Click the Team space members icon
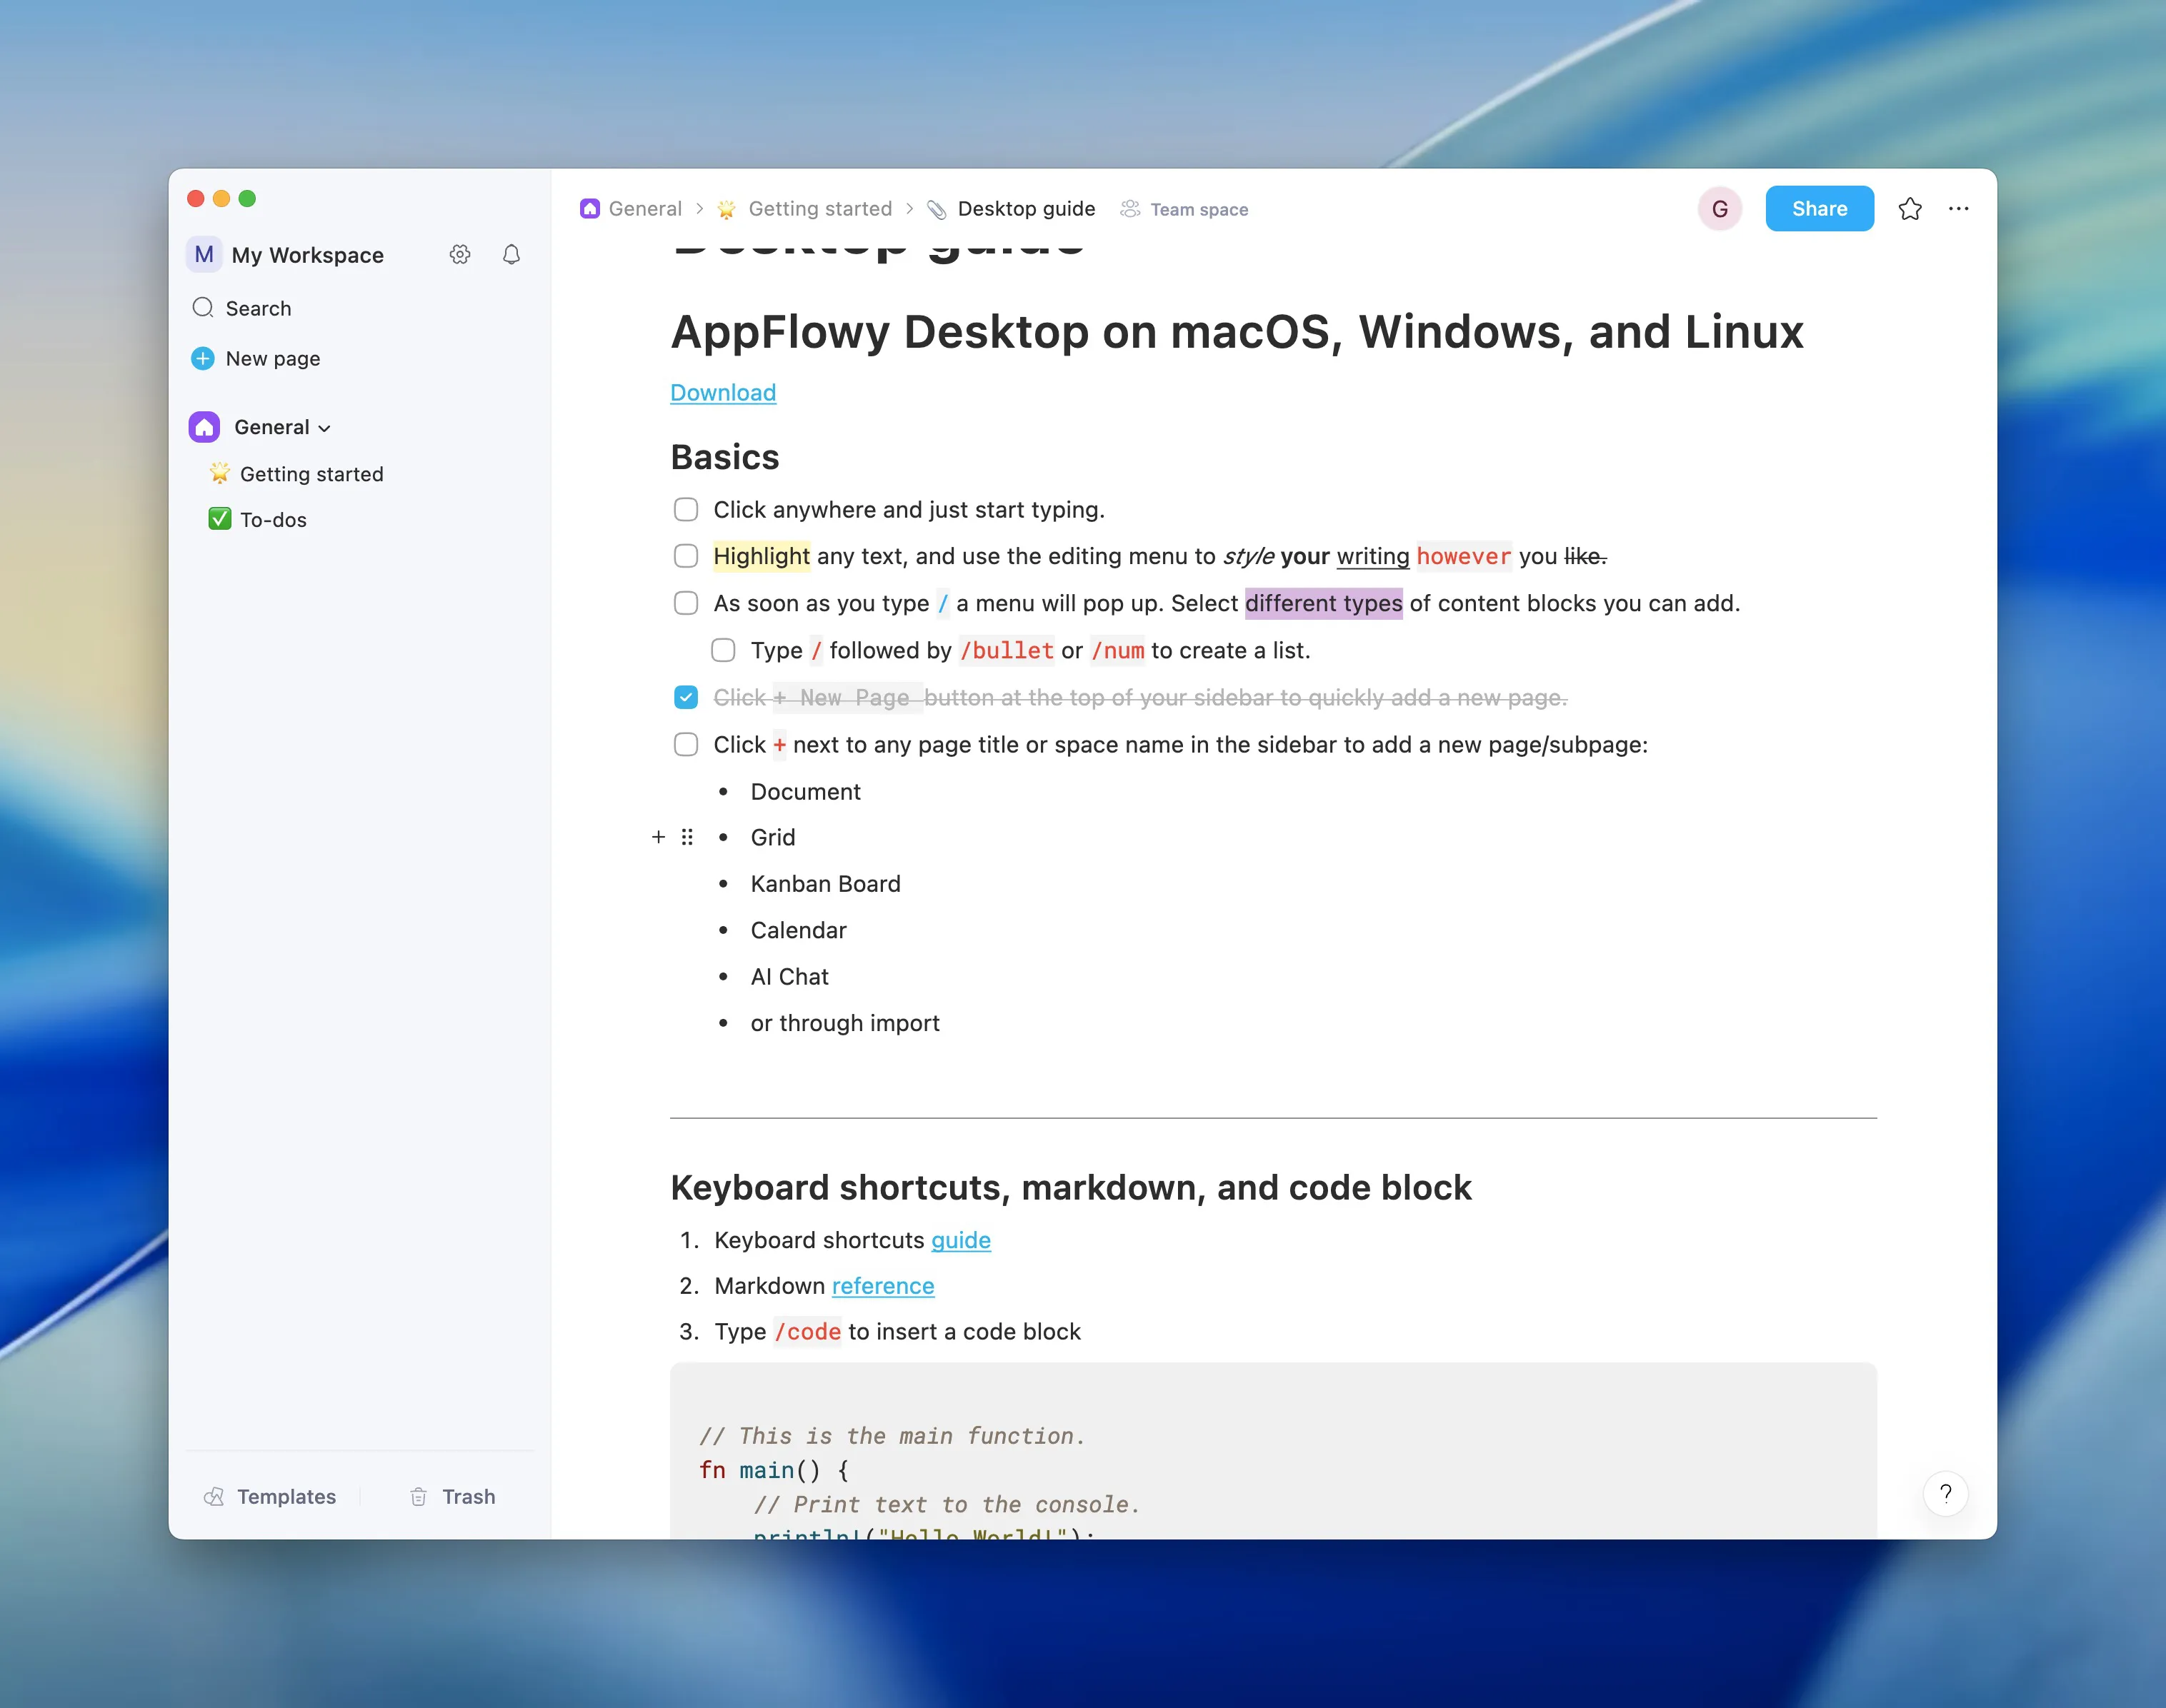Viewport: 2166px width, 1708px height. 1131,208
